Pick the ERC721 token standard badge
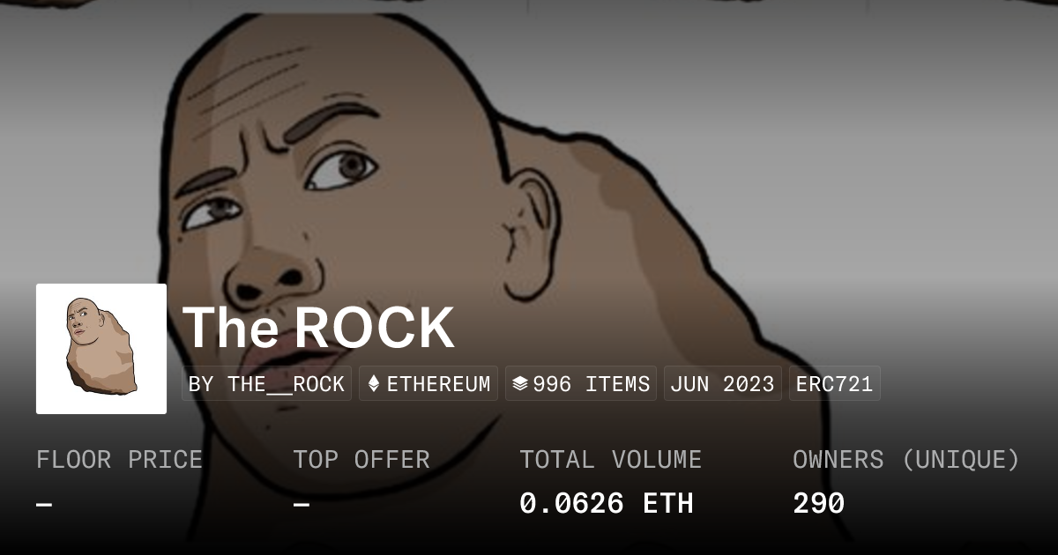 [834, 384]
